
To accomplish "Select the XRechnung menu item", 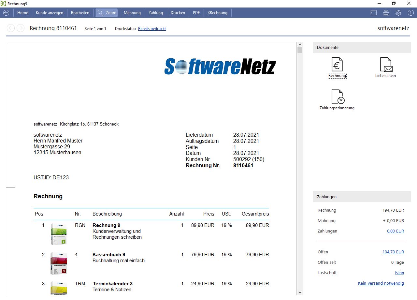I will pos(217,13).
